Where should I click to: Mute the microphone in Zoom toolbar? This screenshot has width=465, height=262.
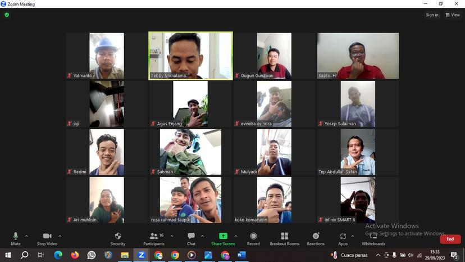[15, 239]
